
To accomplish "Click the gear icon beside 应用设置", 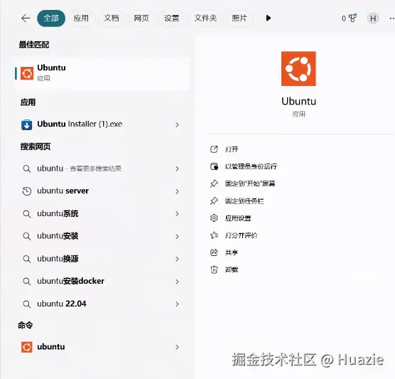I will [214, 218].
